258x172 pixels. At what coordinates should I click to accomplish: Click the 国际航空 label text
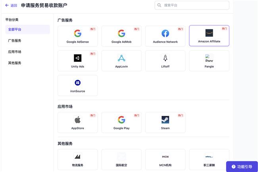click(121, 165)
